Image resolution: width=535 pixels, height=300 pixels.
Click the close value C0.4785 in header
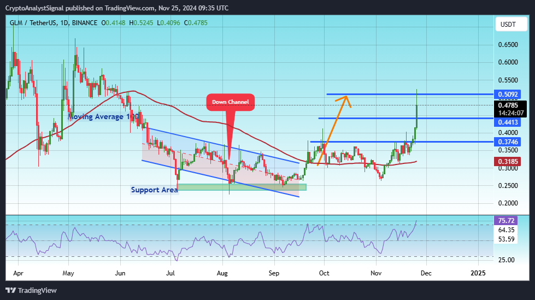[196, 23]
